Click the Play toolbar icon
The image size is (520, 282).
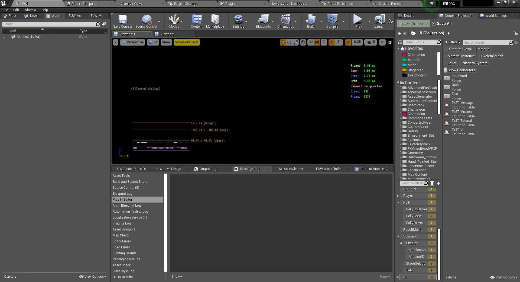(359, 21)
